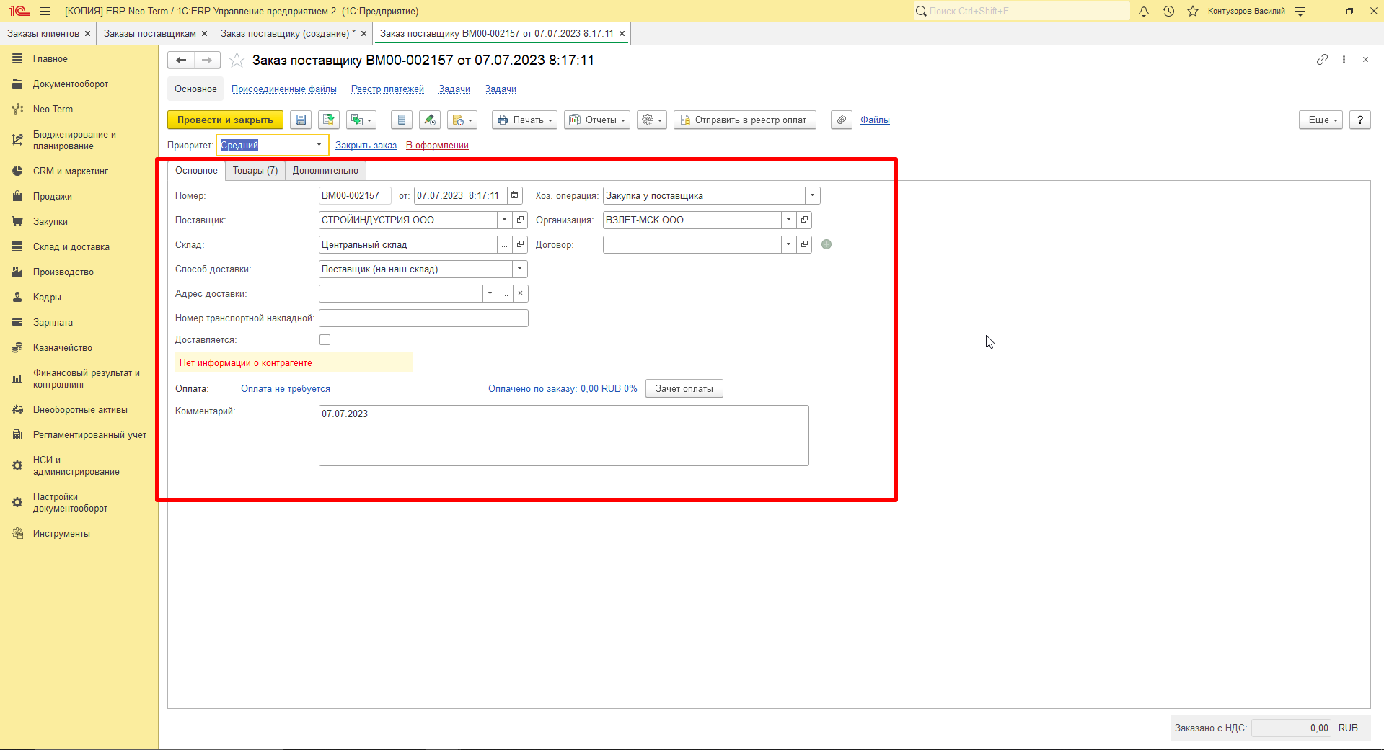Open the create-based-on dropdown icon

[361, 120]
